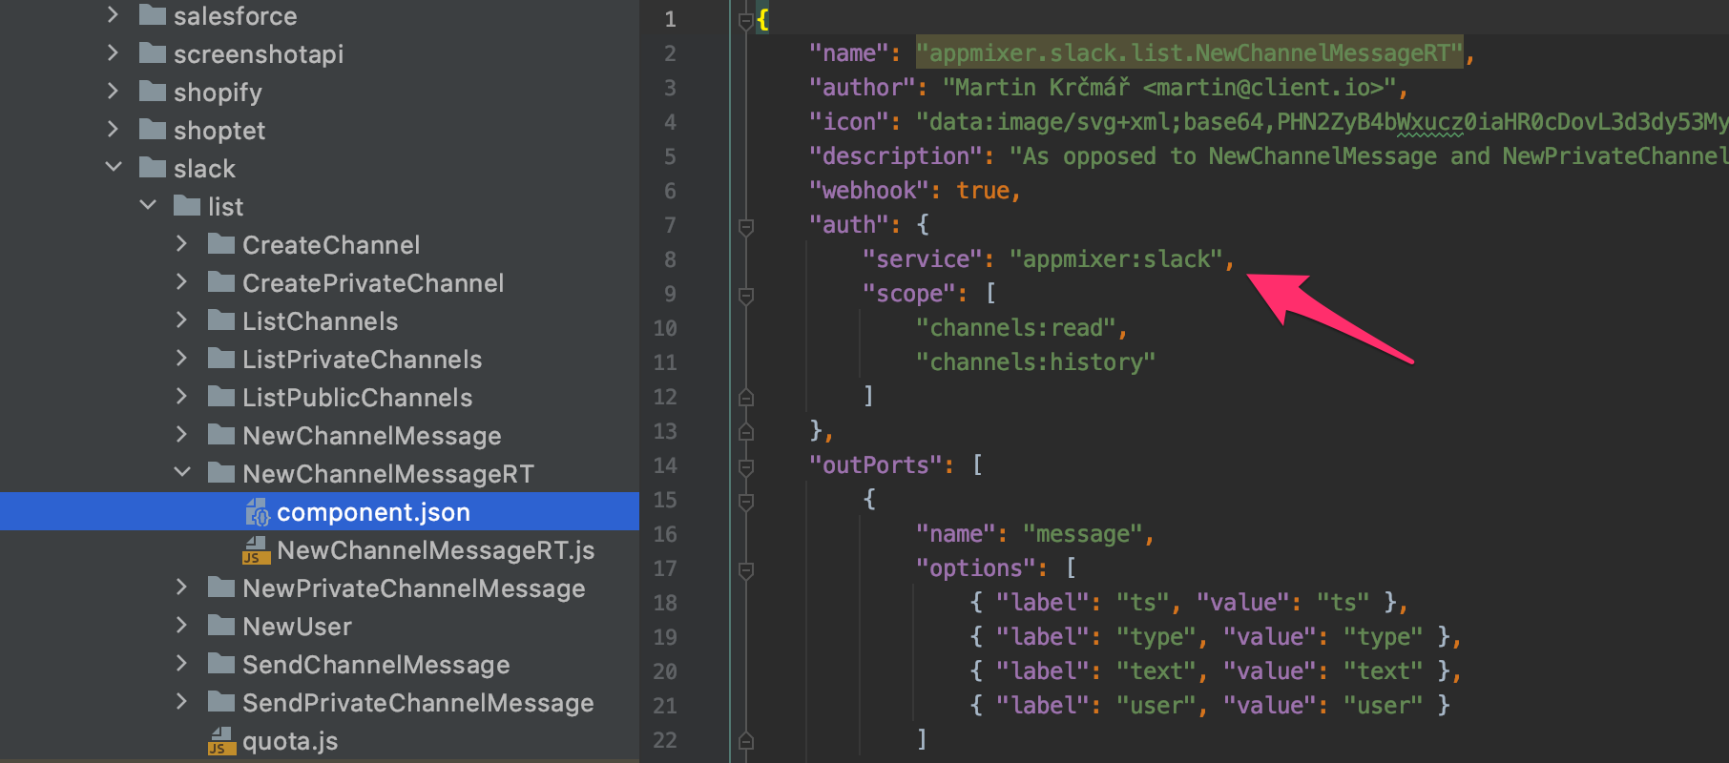Collapse the NewChannelMessageRT folder
This screenshot has width=1729, height=763.
tap(182, 472)
